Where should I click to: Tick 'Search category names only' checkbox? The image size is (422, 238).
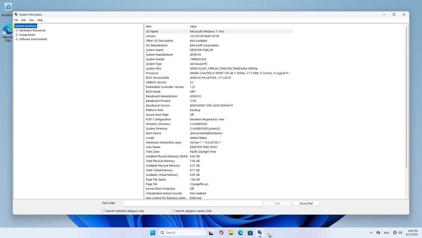click(173, 211)
